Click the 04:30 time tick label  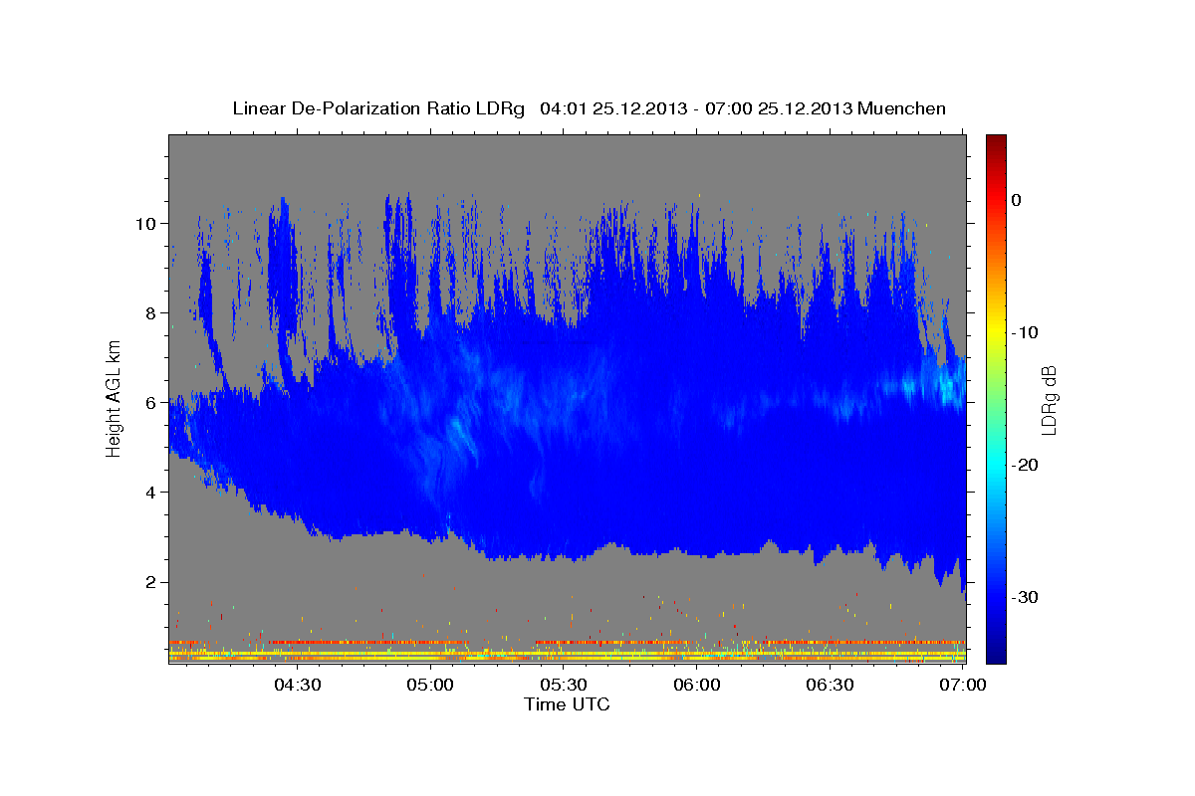tap(297, 685)
